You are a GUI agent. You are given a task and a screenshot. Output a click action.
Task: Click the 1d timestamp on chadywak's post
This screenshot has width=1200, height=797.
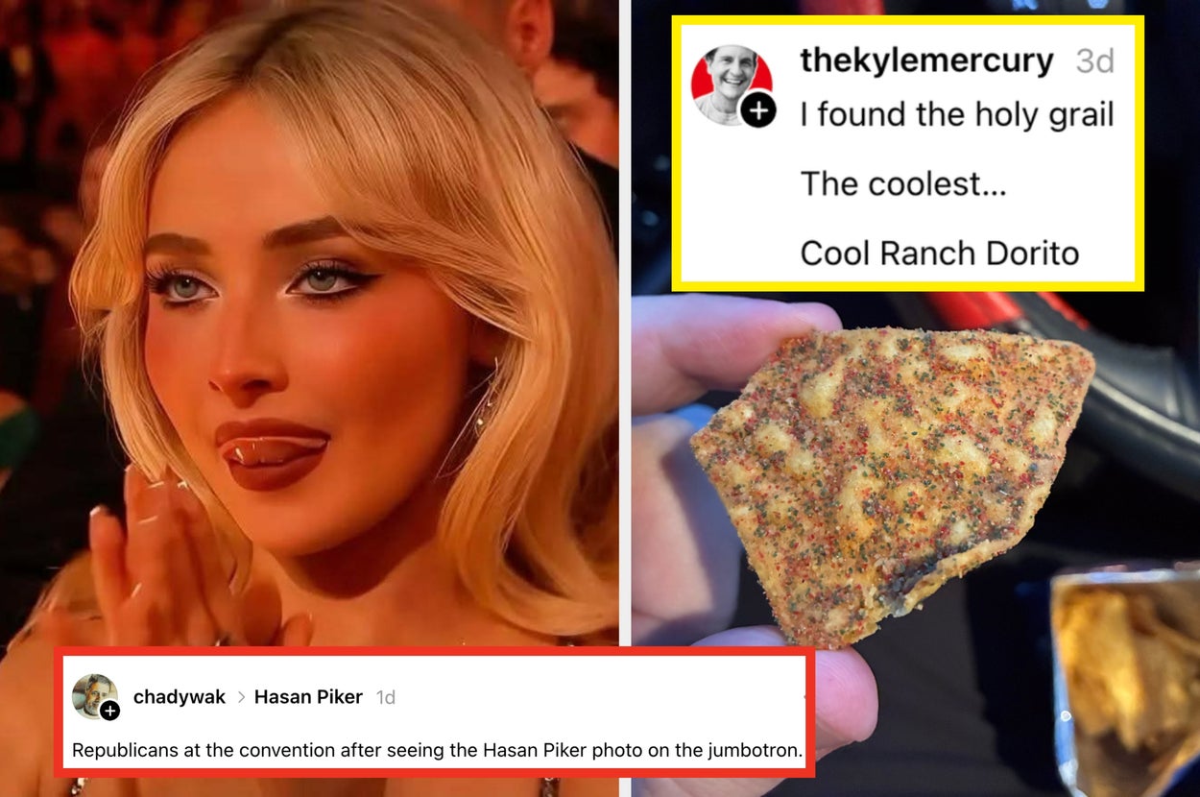(x=385, y=697)
